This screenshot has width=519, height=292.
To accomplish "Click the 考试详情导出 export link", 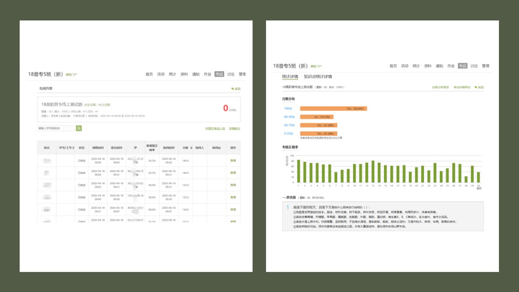I will coord(462,87).
